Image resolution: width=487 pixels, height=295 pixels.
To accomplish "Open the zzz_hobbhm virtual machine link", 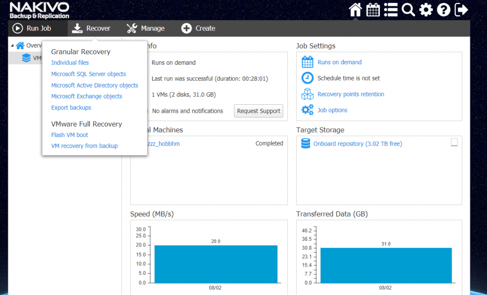I will (164, 144).
